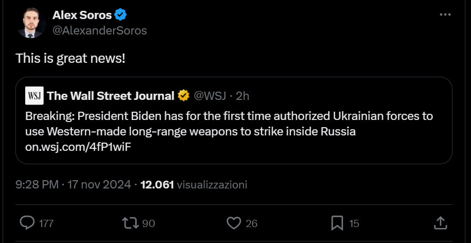Click the repost arrows icon
471x243 pixels.
tap(130, 223)
